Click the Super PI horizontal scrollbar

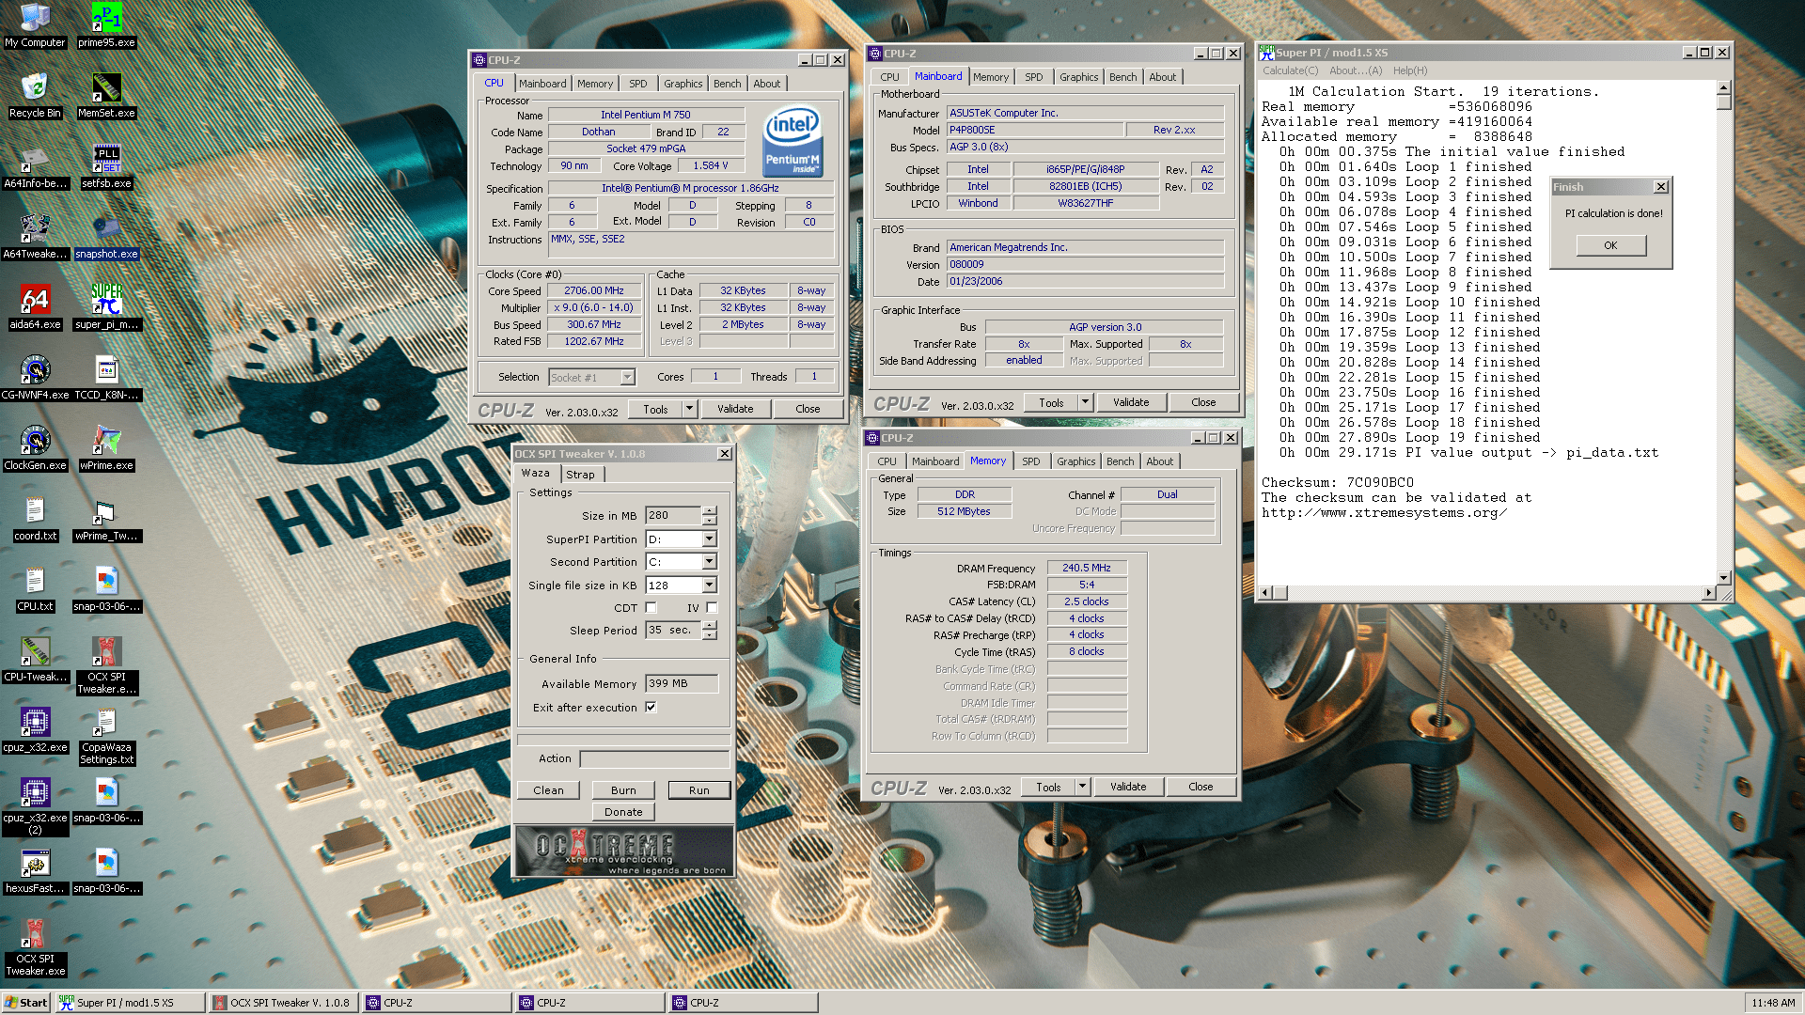coord(1487,592)
